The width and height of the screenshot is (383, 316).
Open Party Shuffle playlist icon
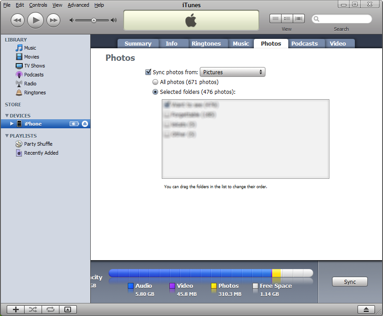[19, 144]
